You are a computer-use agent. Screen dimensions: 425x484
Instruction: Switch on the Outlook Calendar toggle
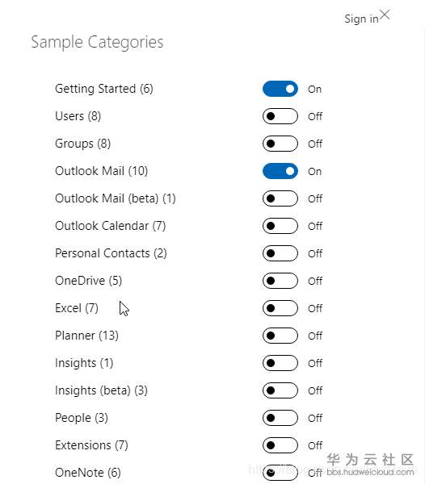tap(280, 226)
